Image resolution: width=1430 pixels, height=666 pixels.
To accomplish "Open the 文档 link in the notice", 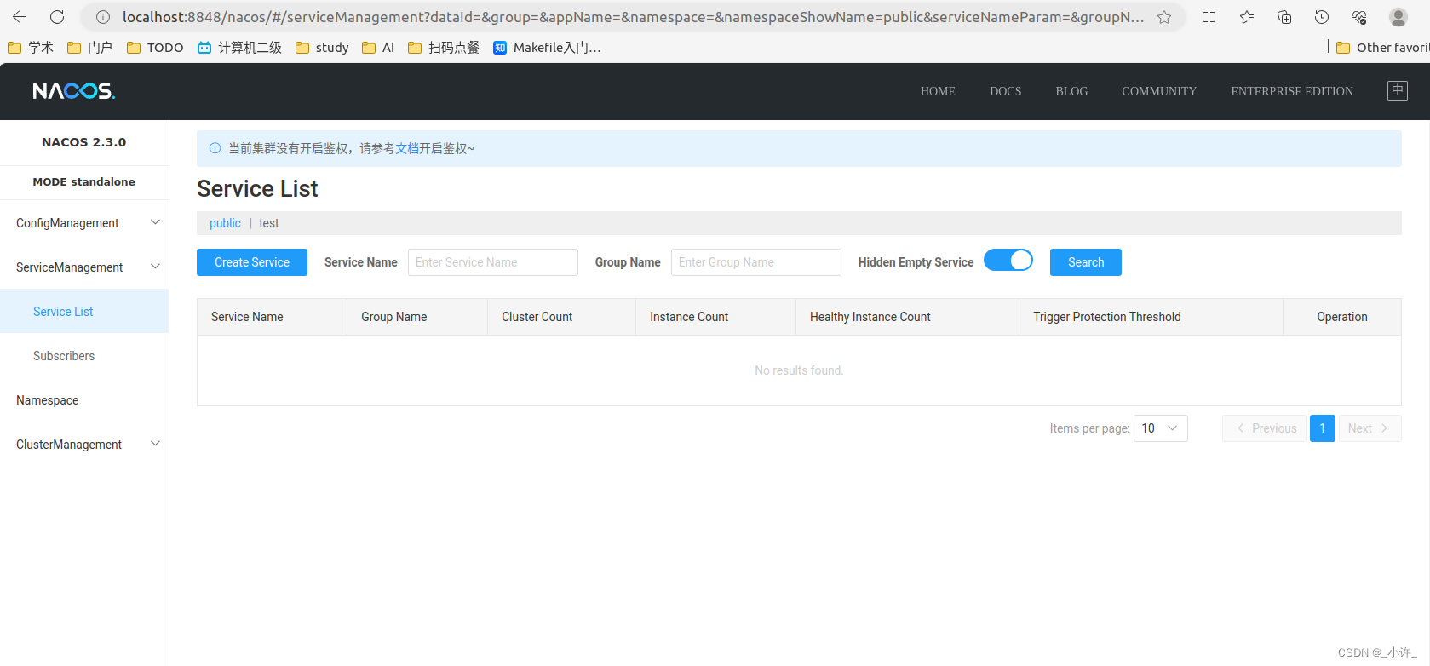I will coord(407,148).
